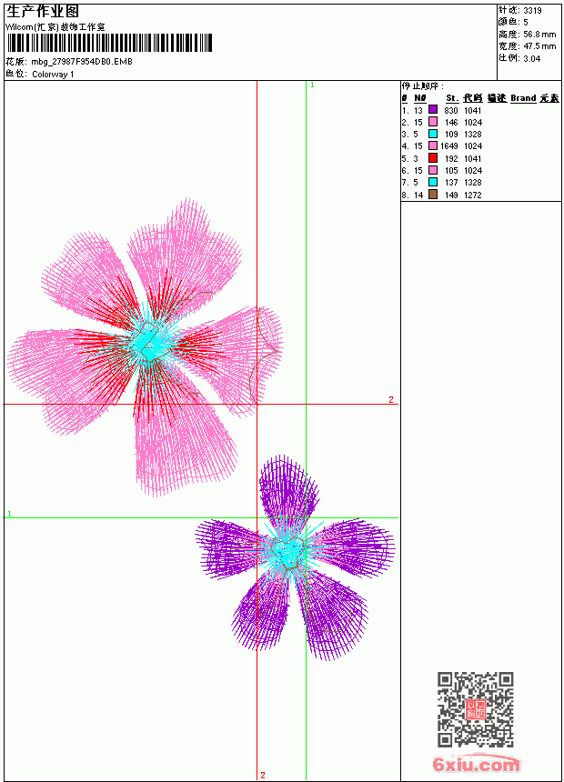This screenshot has width=564, height=782.
Task: Click the green 1 marker on the vertical line
Action: tap(312, 85)
